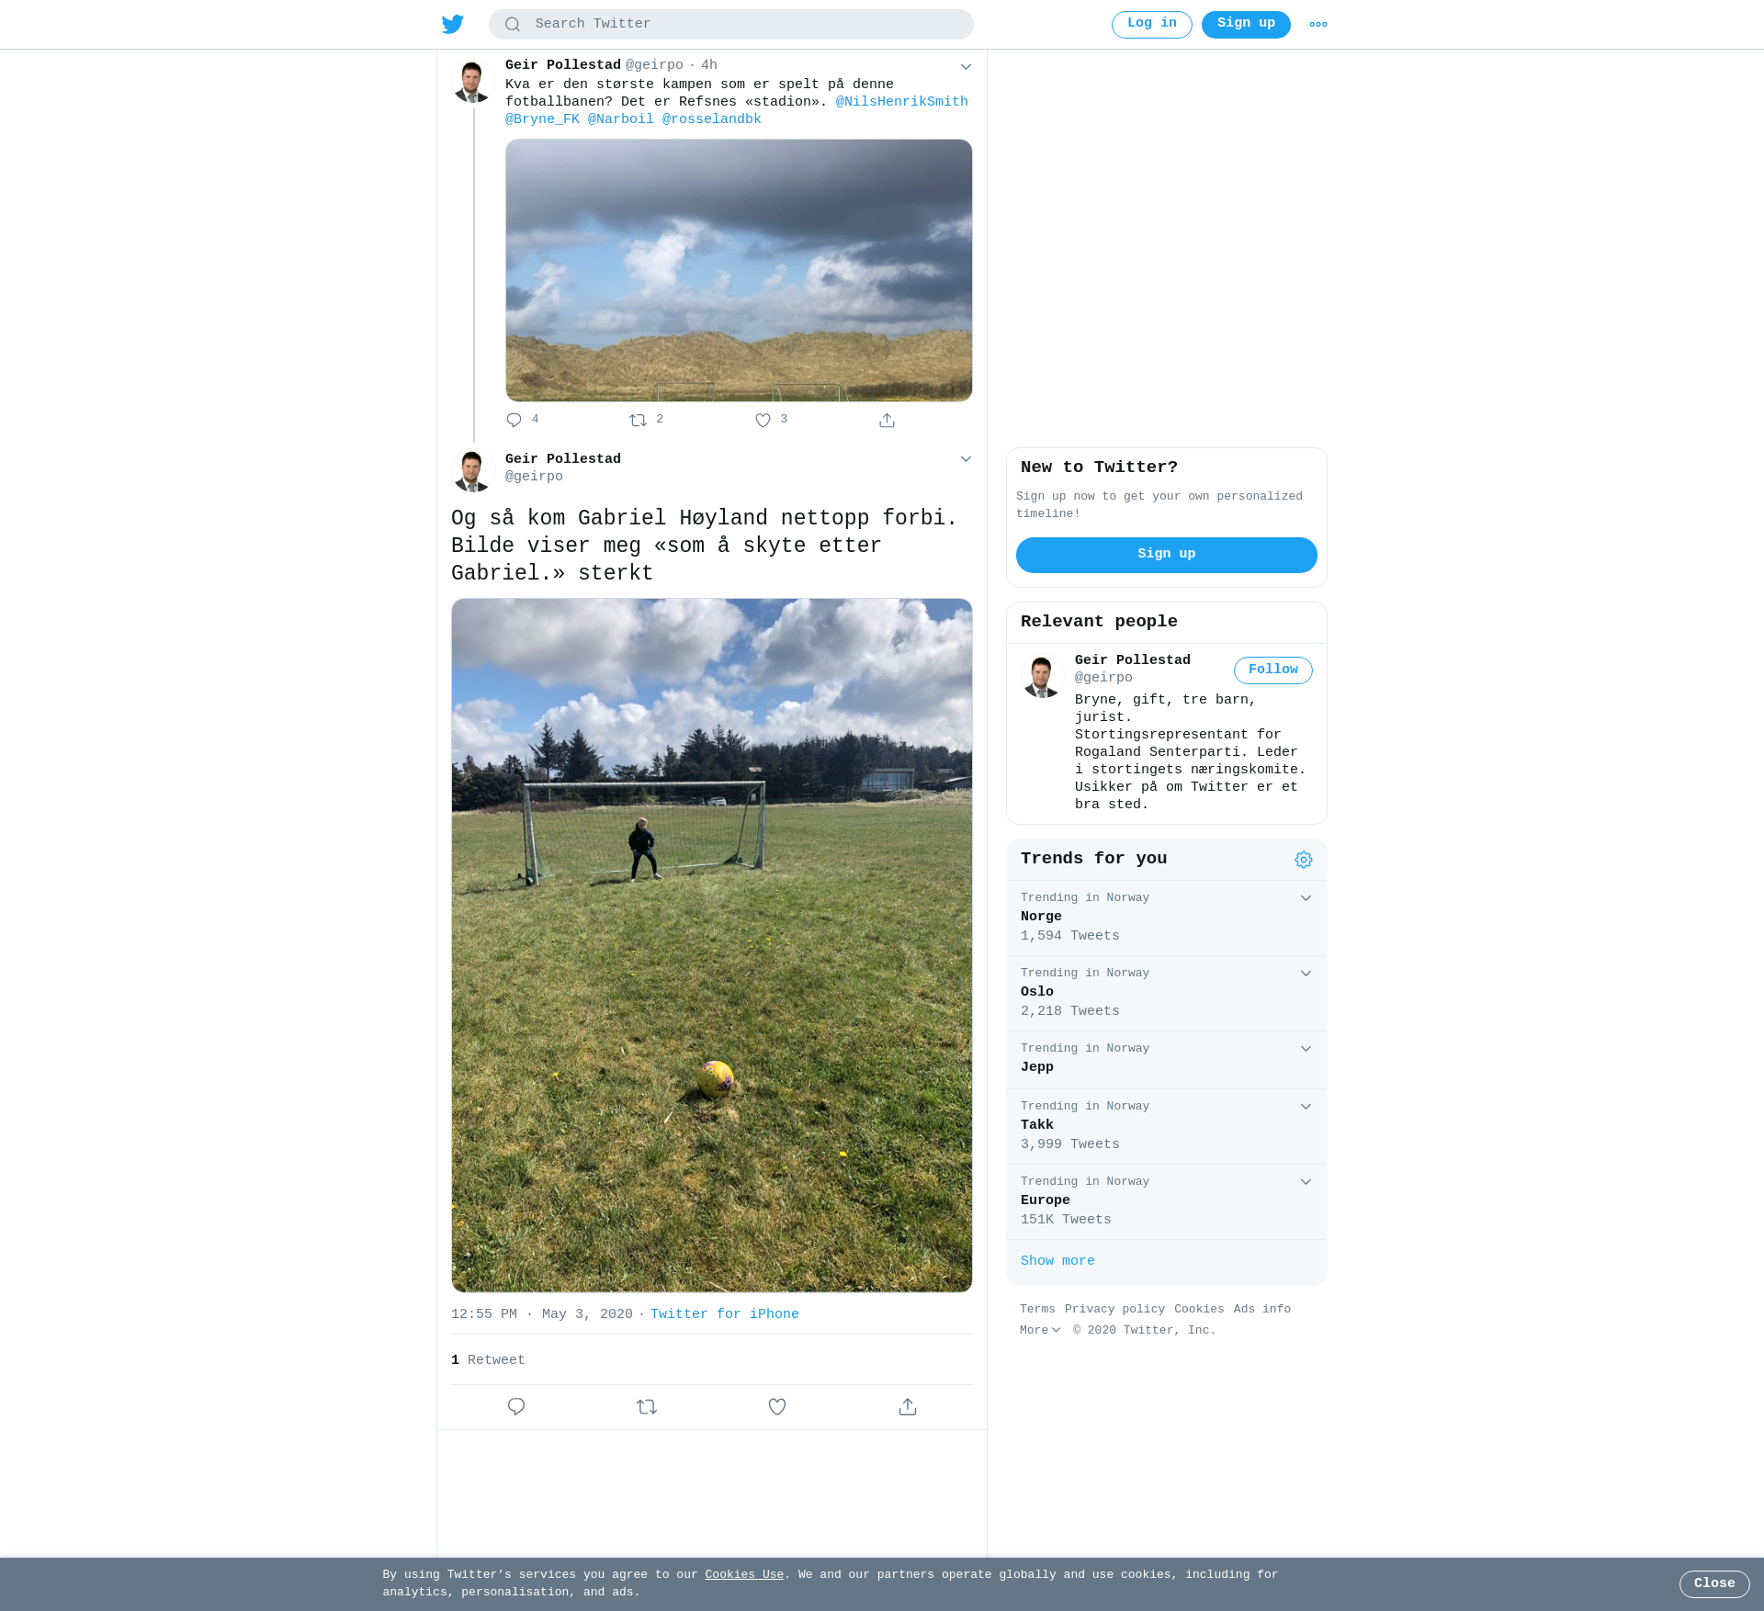The height and width of the screenshot is (1611, 1764).
Task: Expand options for the Europe trend
Action: (x=1306, y=1182)
